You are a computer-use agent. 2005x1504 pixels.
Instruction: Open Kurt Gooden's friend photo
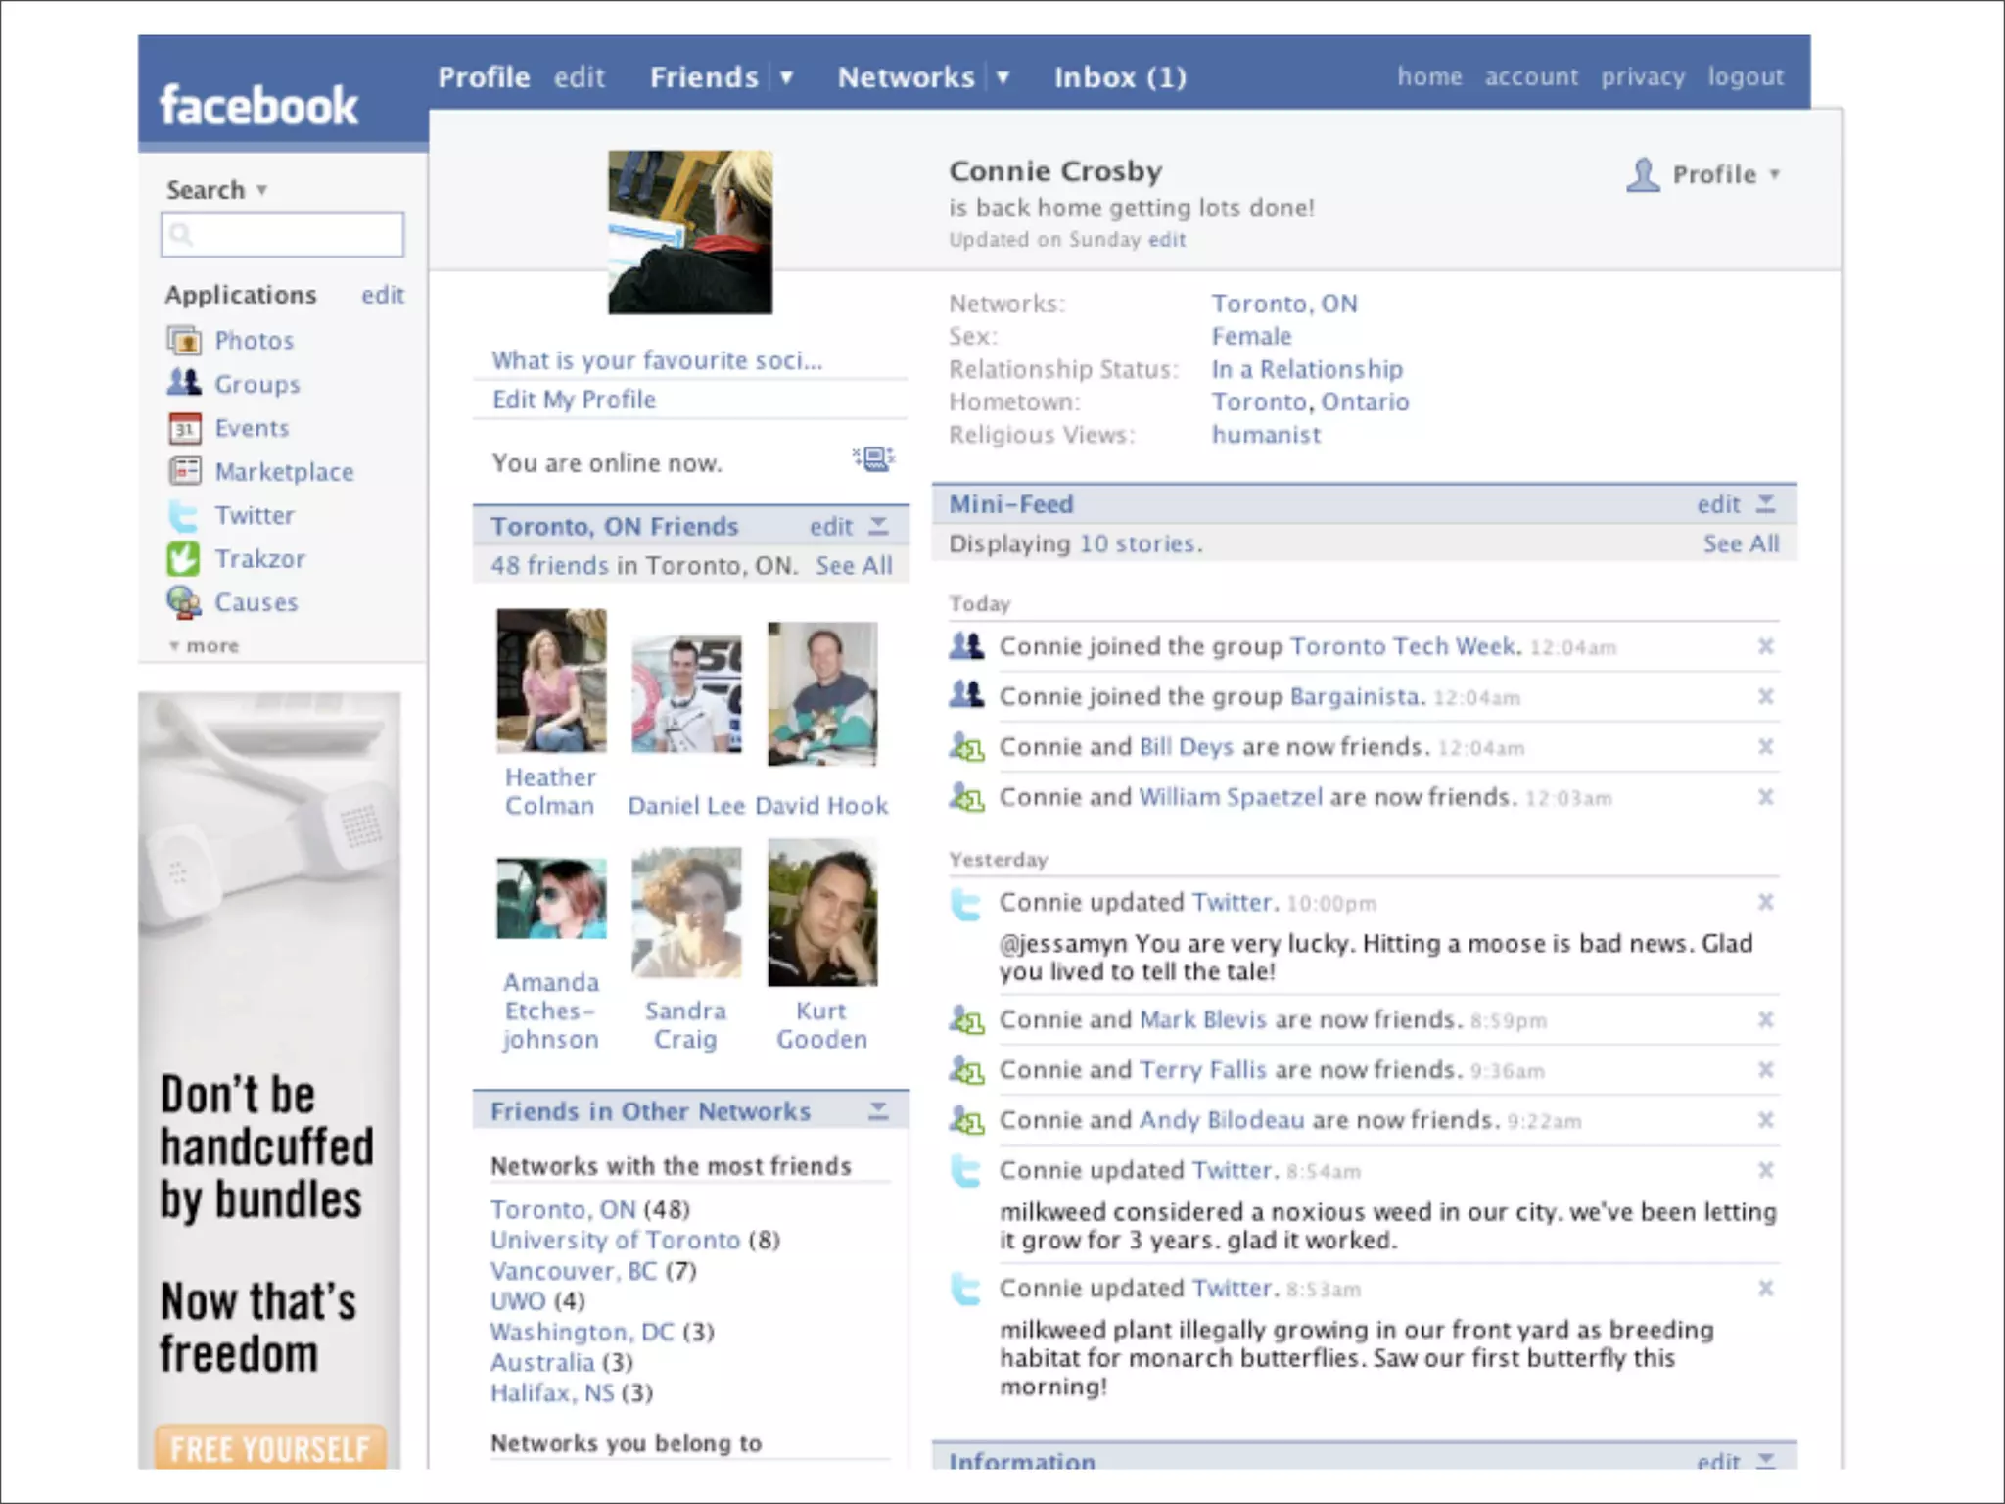822,913
